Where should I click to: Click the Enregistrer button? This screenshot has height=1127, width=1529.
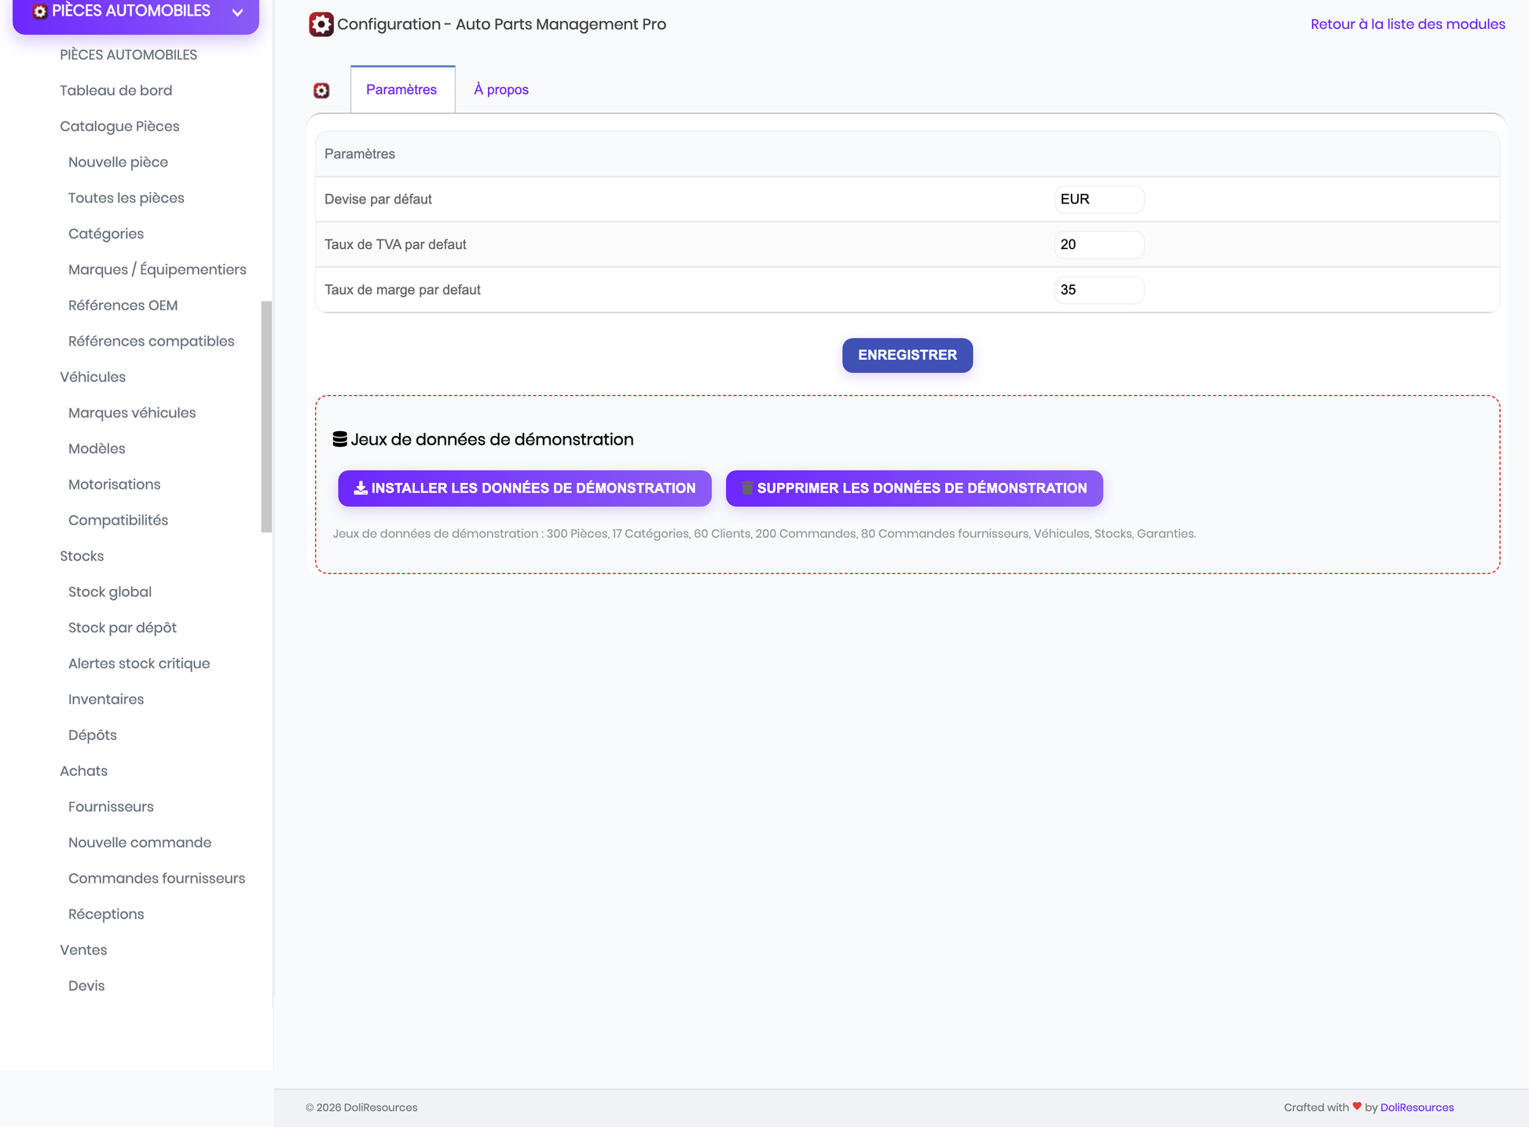(x=907, y=355)
